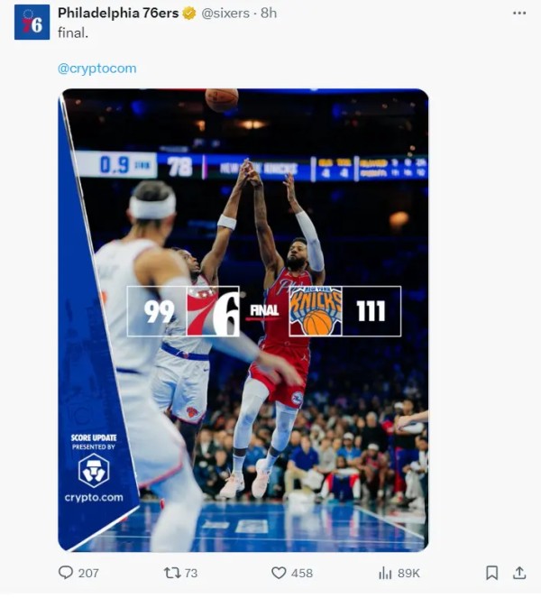Select the tweet text 'final.'
This screenshot has height=598, width=541.
click(73, 33)
